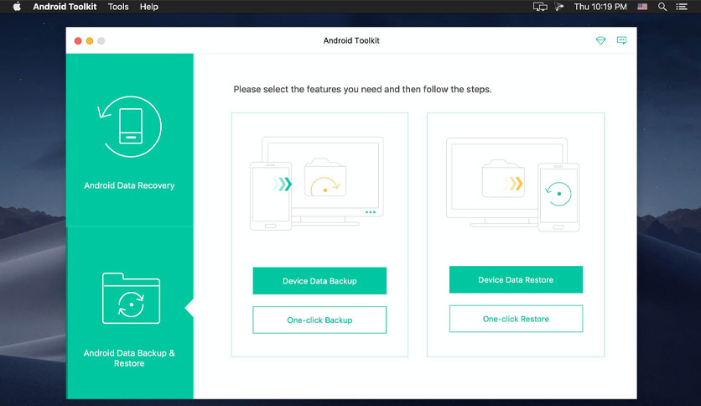Click the screen mirroring display icon
701x406 pixels.
(540, 7)
